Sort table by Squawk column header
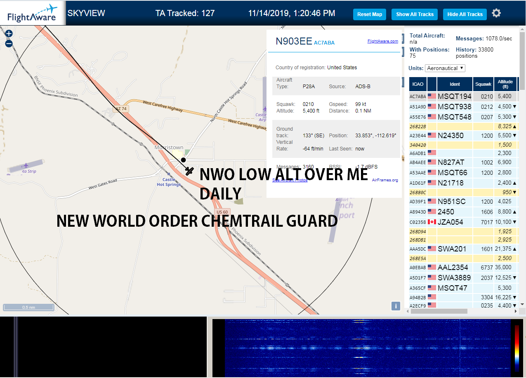 tap(484, 84)
